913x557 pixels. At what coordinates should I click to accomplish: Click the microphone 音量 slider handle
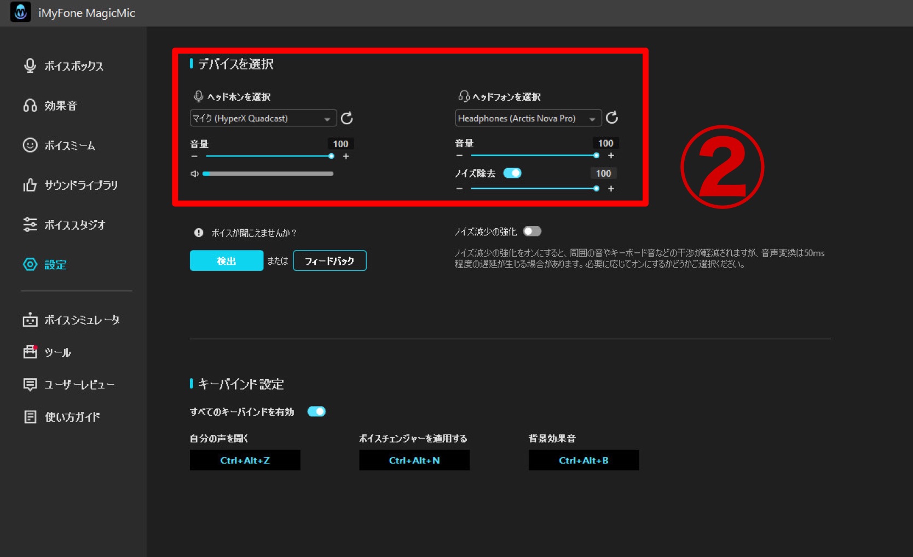point(331,156)
